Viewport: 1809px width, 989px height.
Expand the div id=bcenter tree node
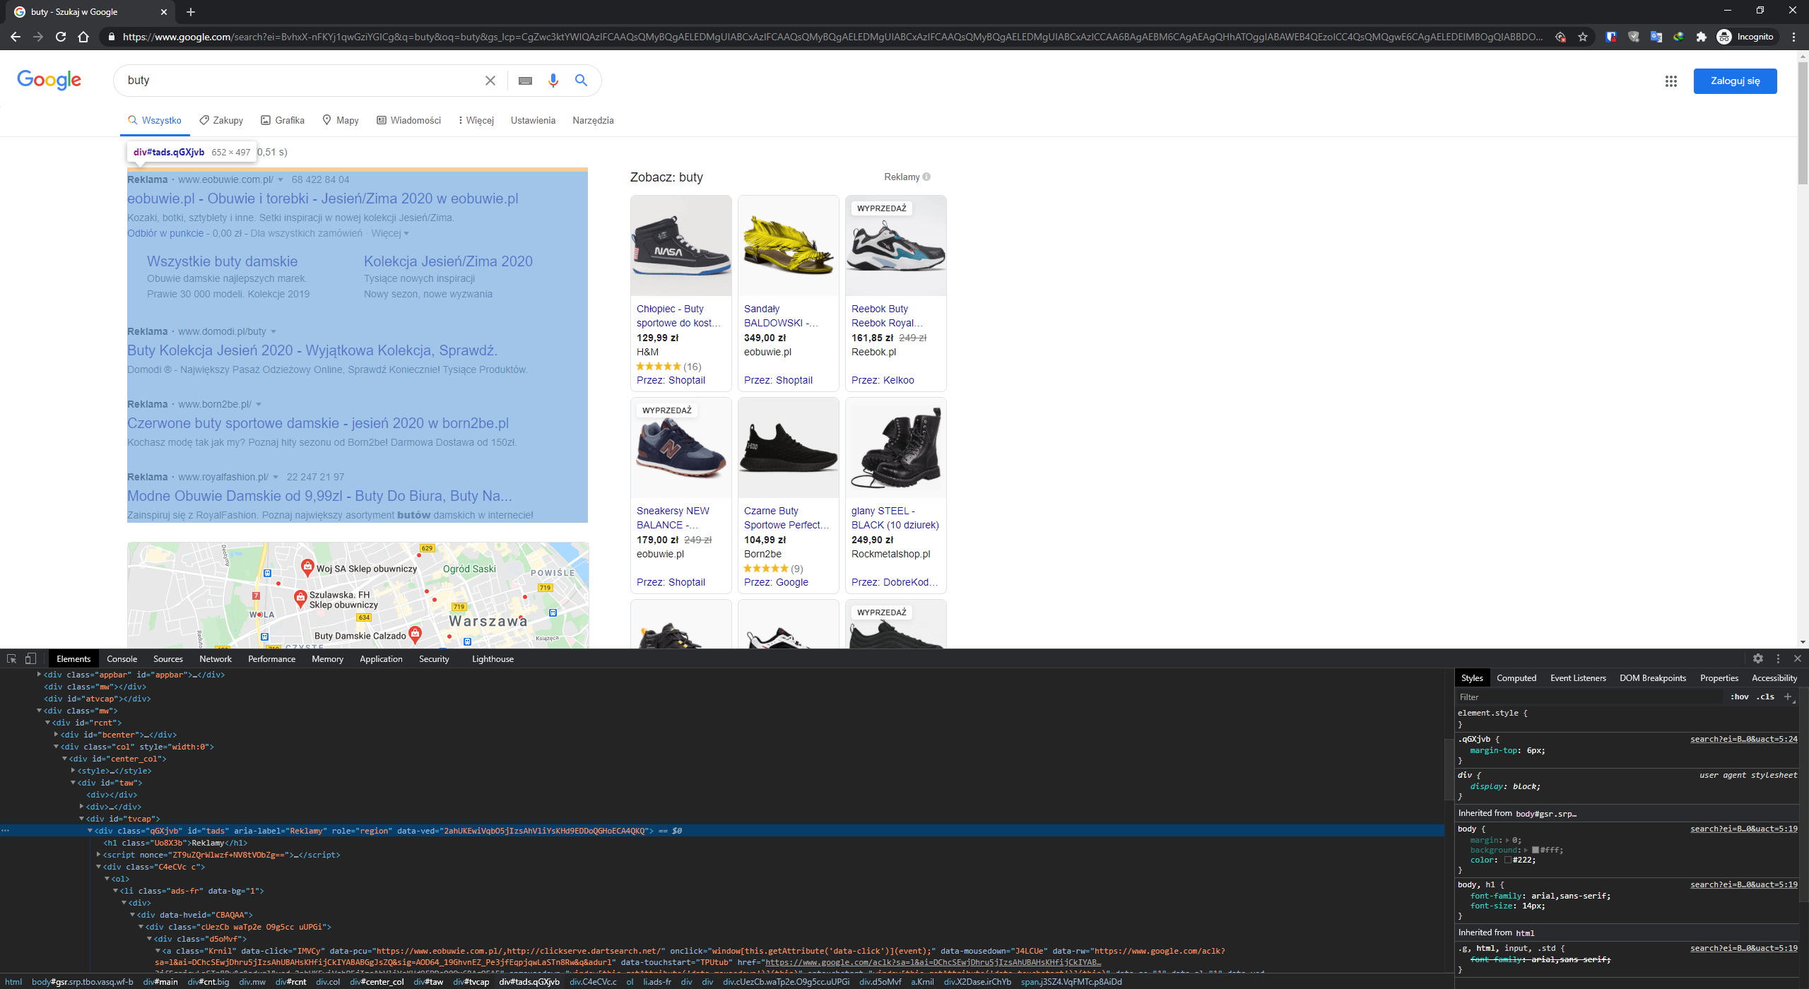point(57,735)
